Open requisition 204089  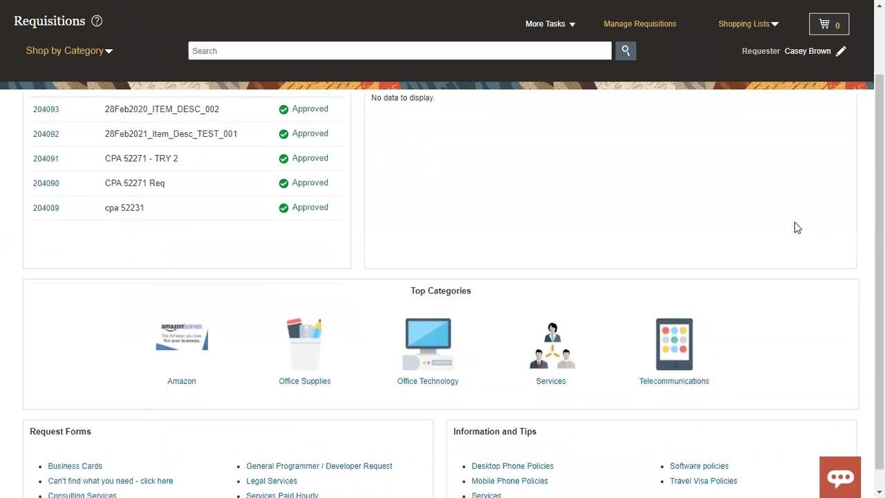pos(46,208)
